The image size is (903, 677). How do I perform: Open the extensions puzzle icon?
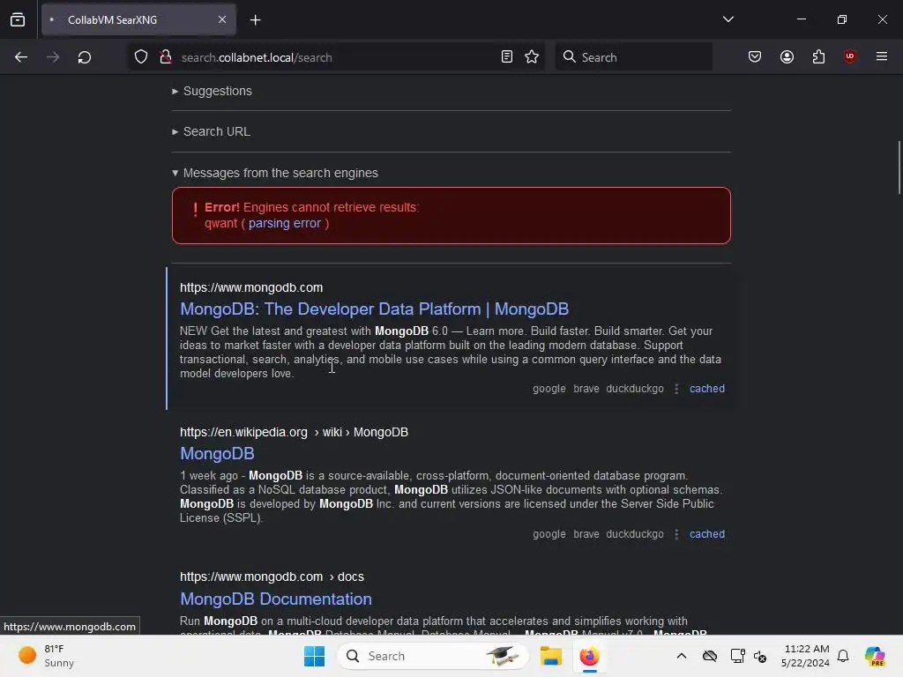pos(819,56)
